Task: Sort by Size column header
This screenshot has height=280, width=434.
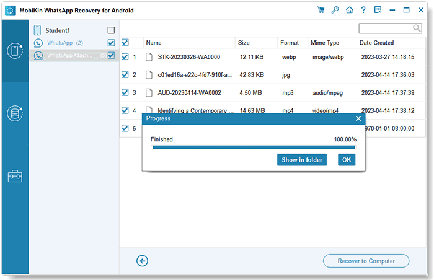Action: pos(256,43)
